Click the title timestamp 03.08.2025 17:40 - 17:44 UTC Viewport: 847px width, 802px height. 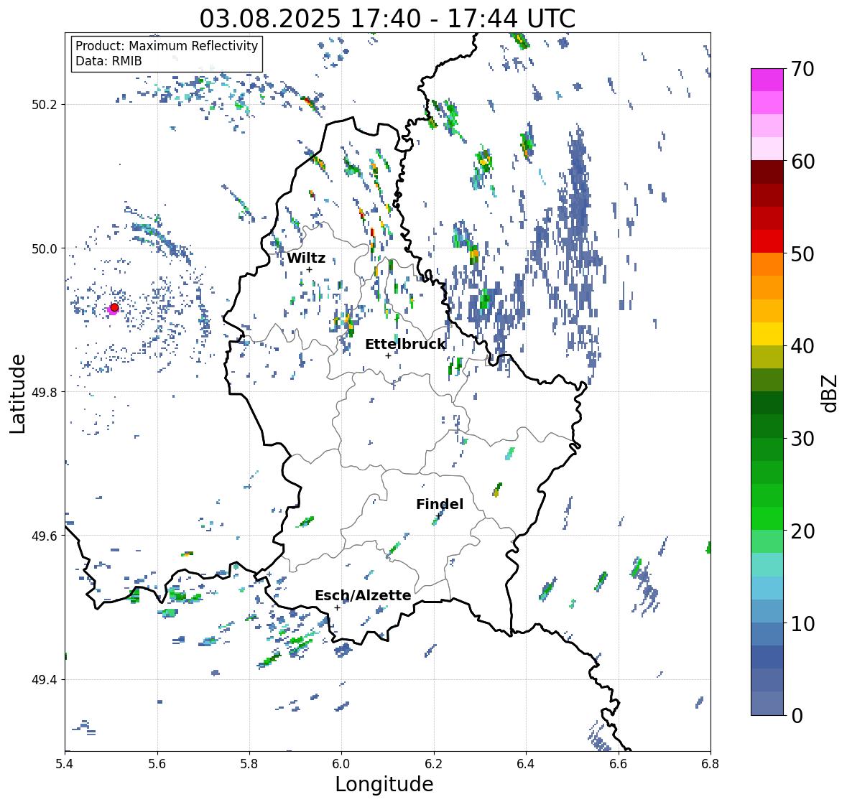click(387, 19)
